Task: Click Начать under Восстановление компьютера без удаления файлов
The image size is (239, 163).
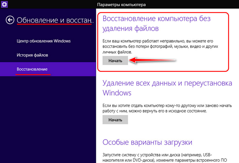Action: tap(115, 61)
